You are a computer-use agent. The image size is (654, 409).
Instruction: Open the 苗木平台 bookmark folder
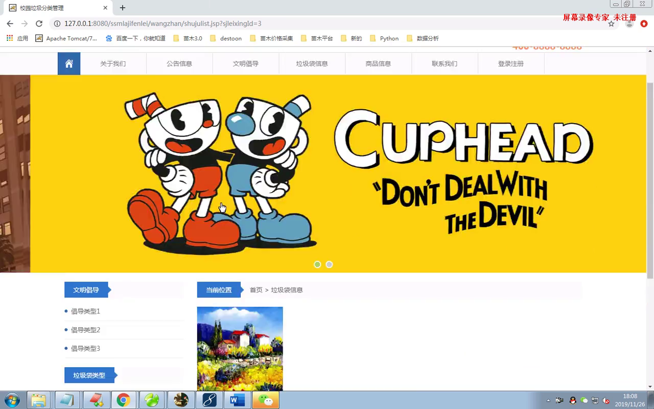tap(317, 38)
